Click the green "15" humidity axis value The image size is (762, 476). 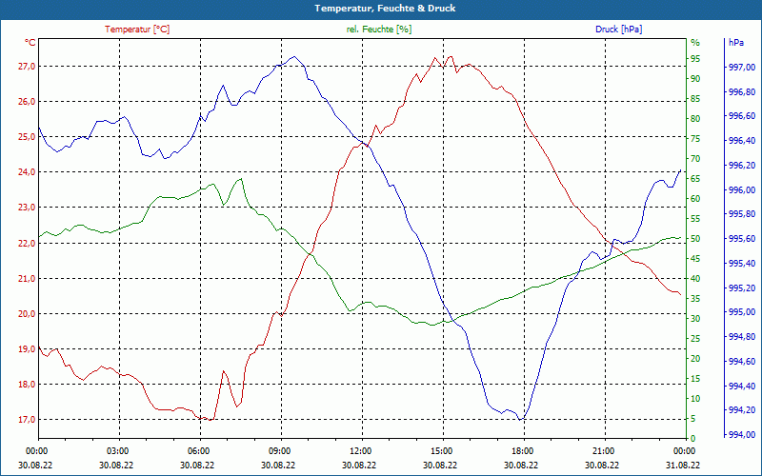[695, 378]
